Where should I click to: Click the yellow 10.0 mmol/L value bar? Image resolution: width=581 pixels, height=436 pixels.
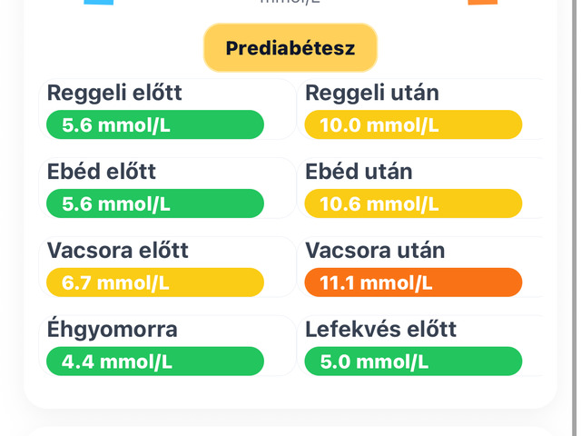(413, 125)
